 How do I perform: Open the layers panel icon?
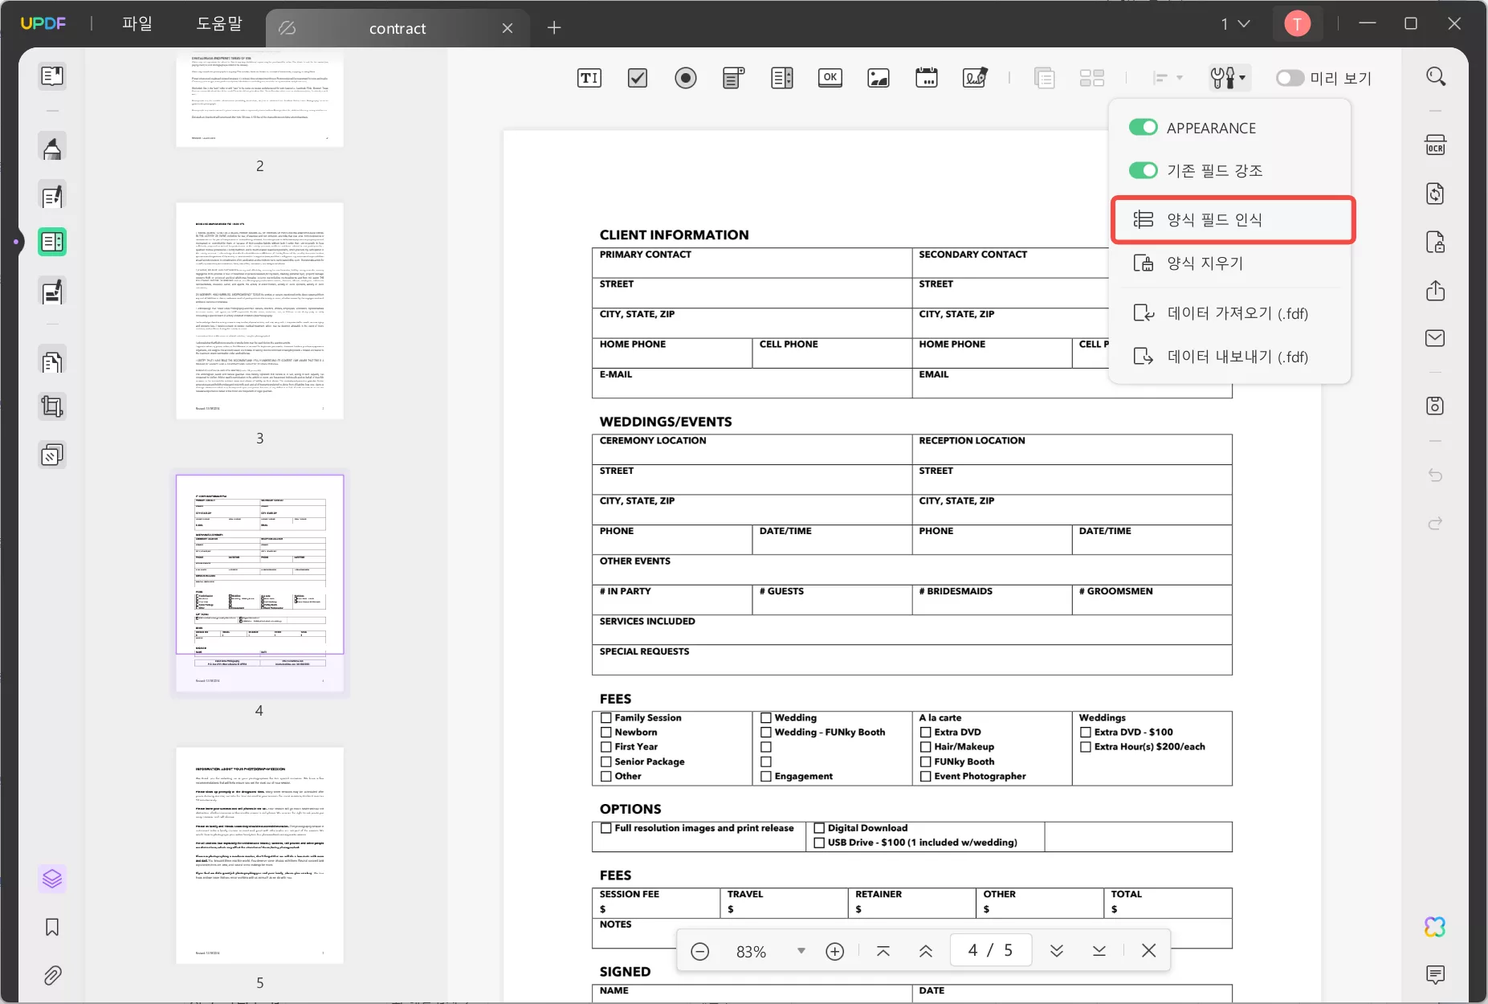click(x=52, y=879)
